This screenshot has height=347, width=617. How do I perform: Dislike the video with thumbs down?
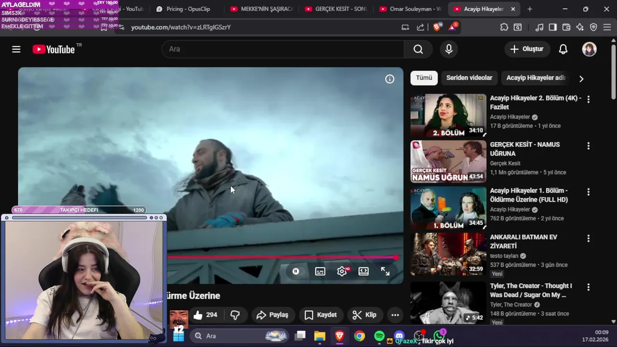(235, 315)
